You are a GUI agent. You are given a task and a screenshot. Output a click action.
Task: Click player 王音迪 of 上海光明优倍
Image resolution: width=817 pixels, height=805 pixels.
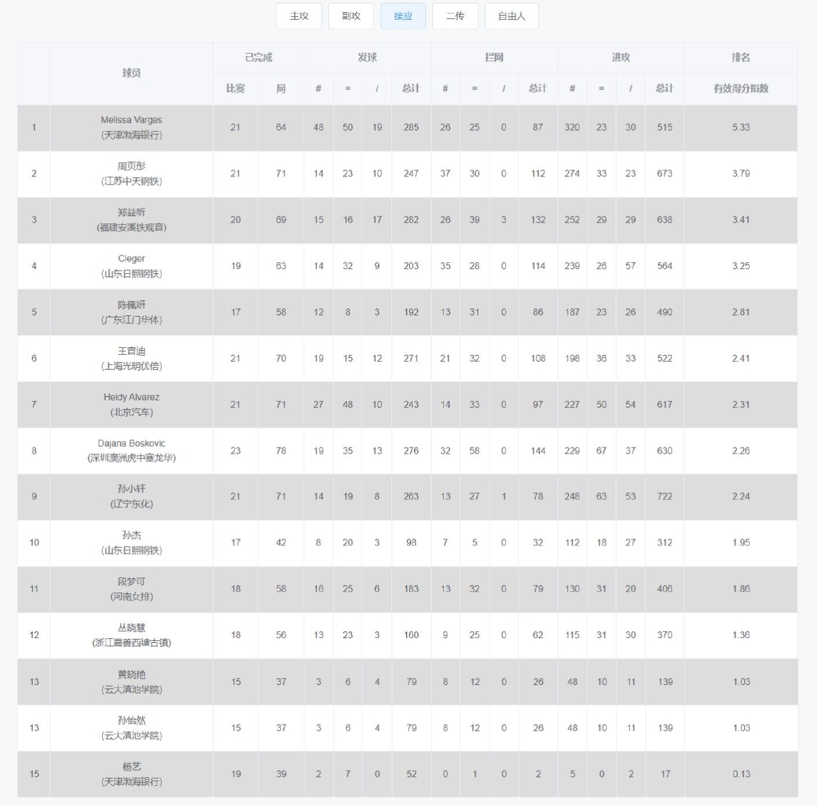coord(407,358)
